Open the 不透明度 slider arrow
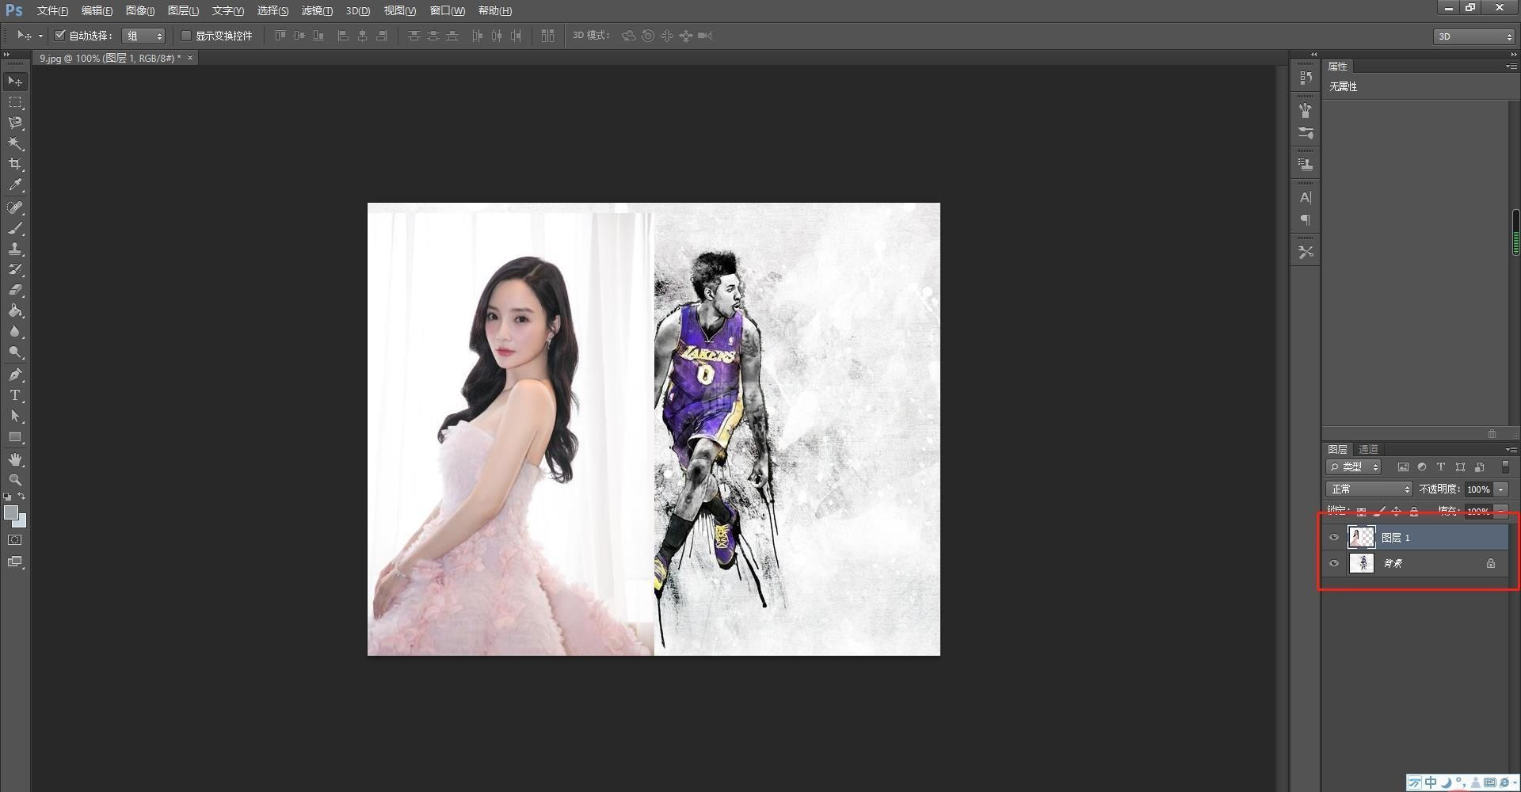Viewport: 1521px width, 792px height. pyautogui.click(x=1500, y=489)
